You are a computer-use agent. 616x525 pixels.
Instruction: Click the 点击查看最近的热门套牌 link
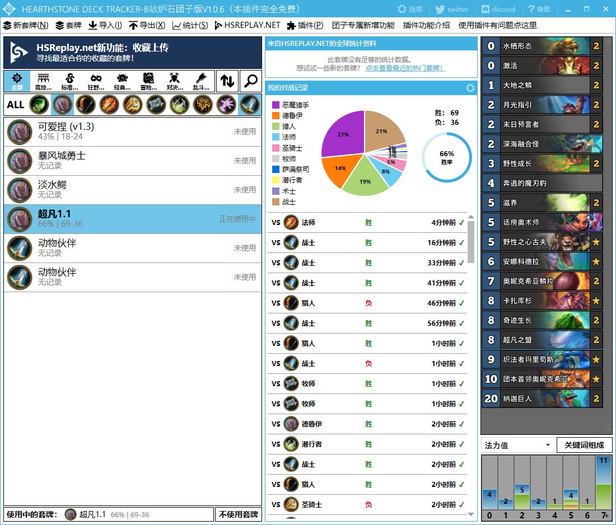(405, 68)
